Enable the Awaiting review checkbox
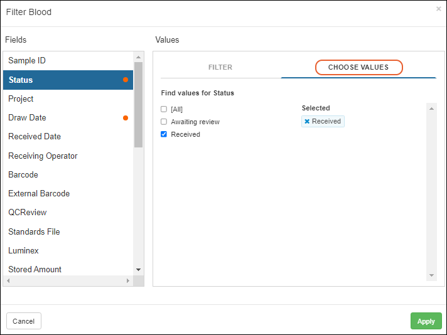This screenshot has width=447, height=335. tap(164, 122)
